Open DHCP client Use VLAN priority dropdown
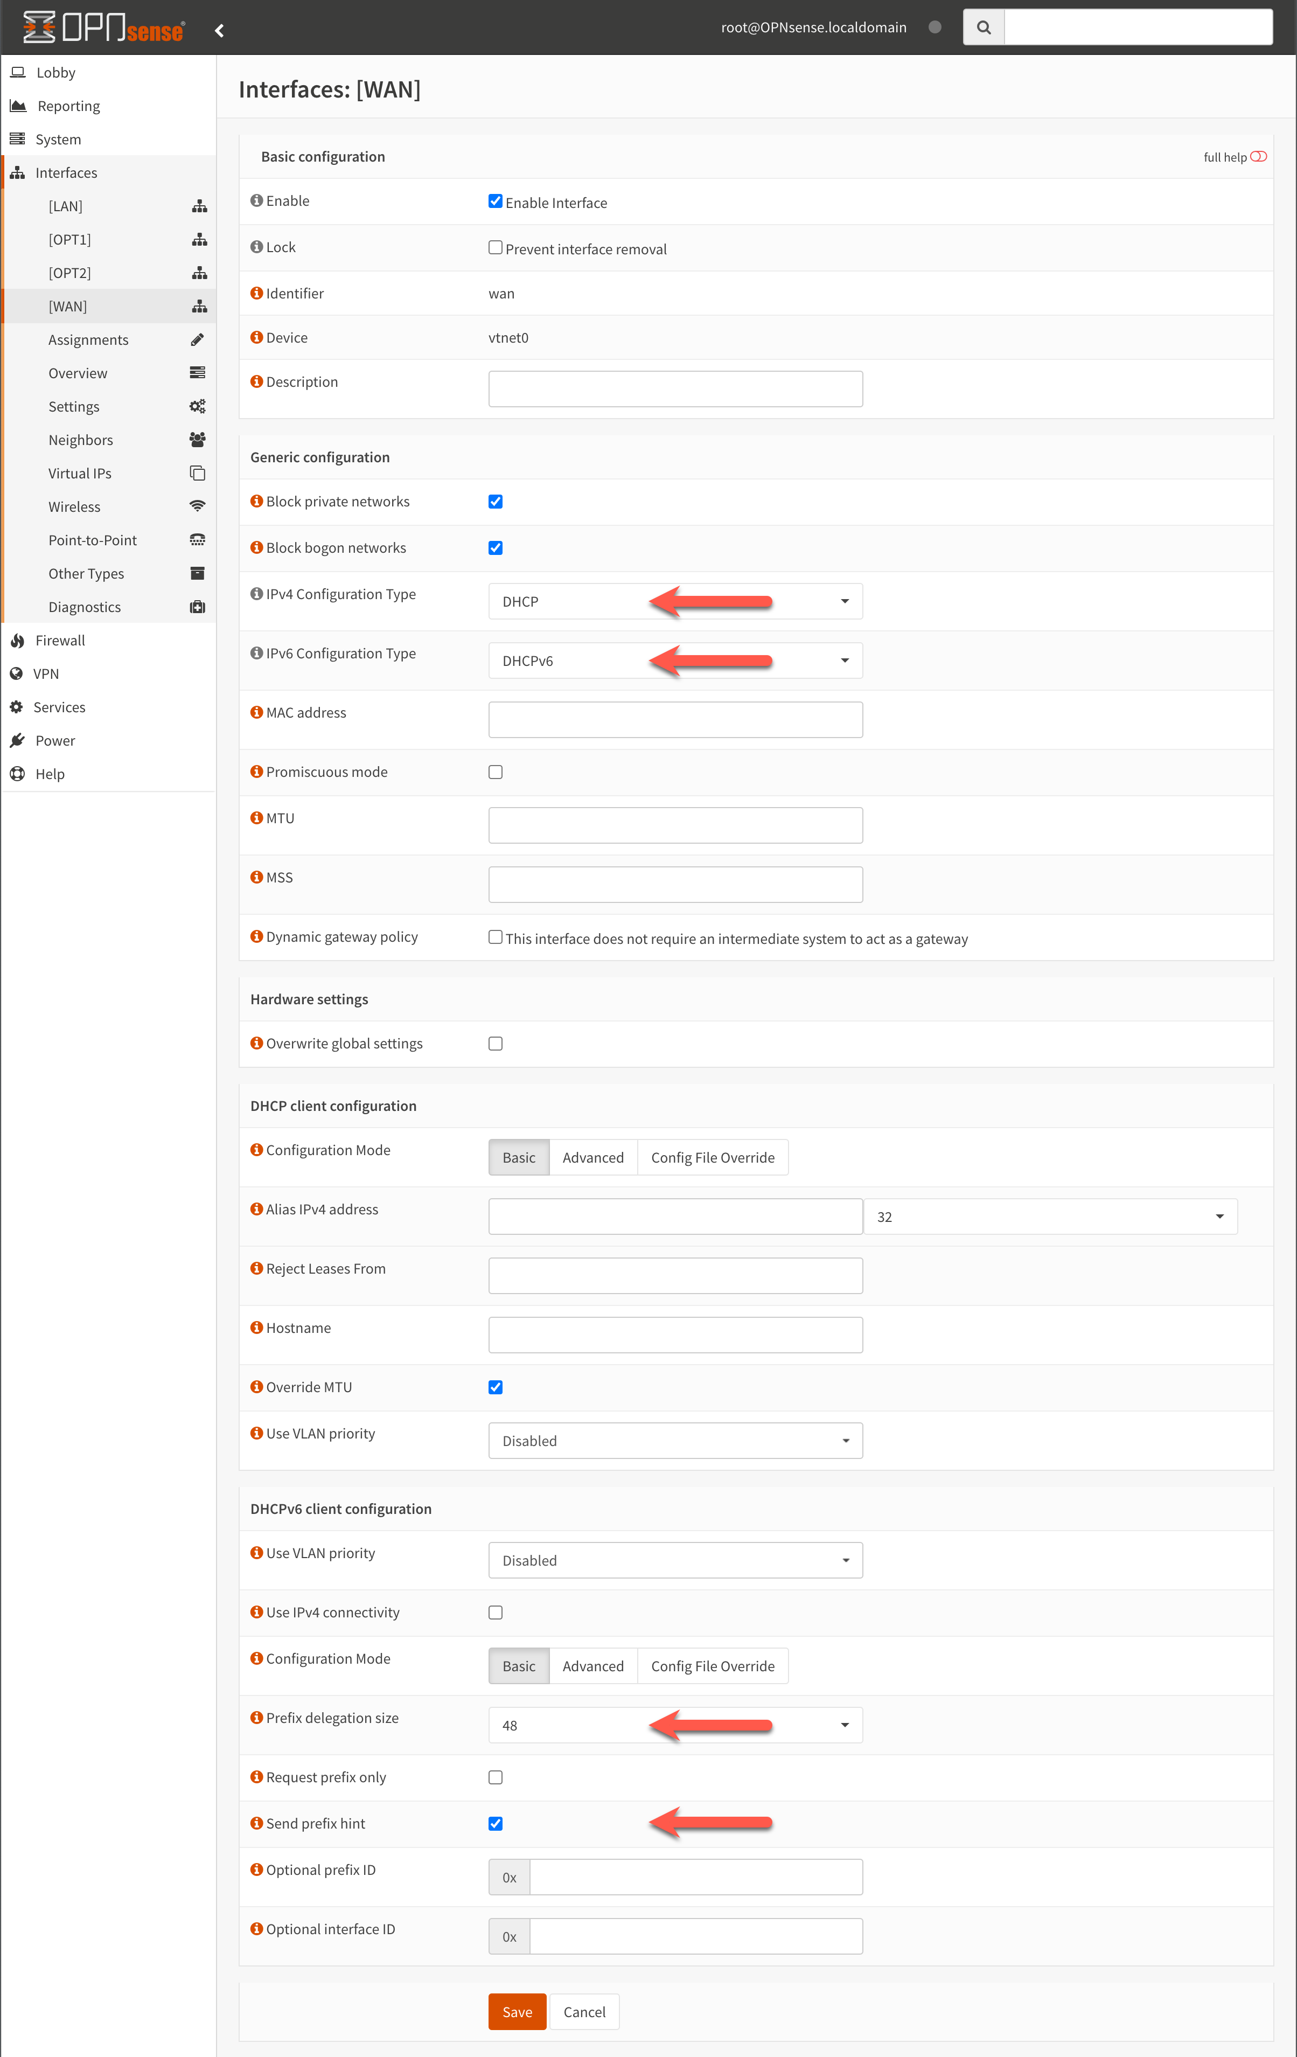1297x2057 pixels. tap(675, 1440)
